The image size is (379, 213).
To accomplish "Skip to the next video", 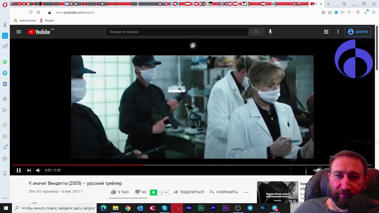I will 29,170.
